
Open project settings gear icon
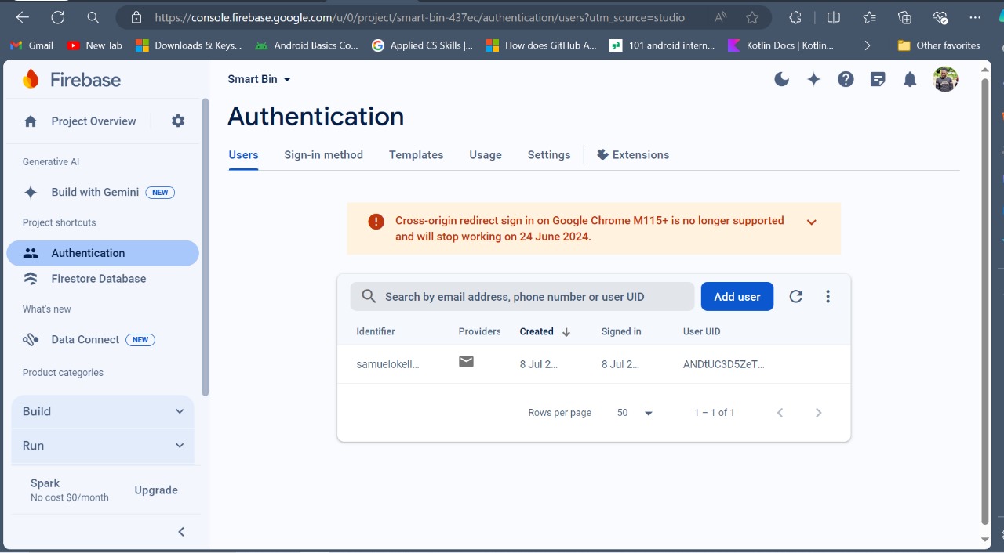(x=178, y=121)
